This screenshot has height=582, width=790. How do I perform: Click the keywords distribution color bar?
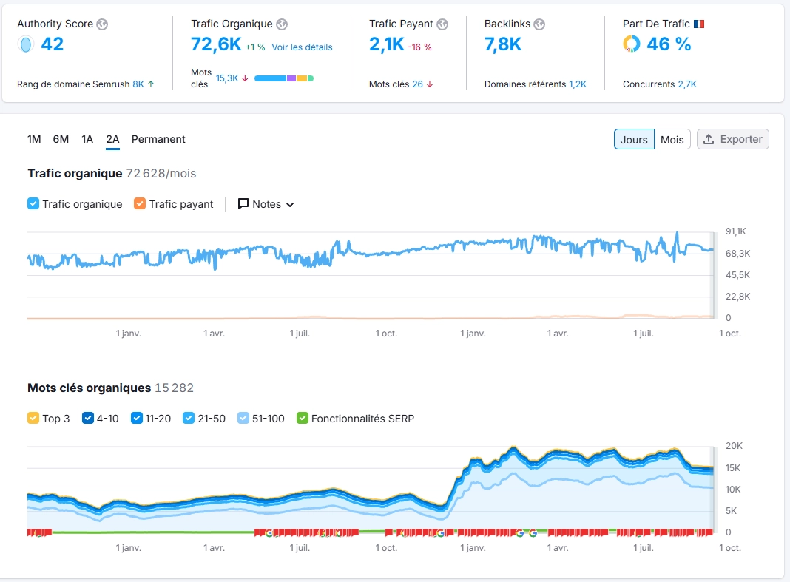click(284, 78)
